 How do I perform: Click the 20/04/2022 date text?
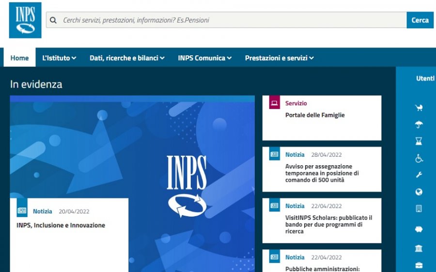[74, 211]
